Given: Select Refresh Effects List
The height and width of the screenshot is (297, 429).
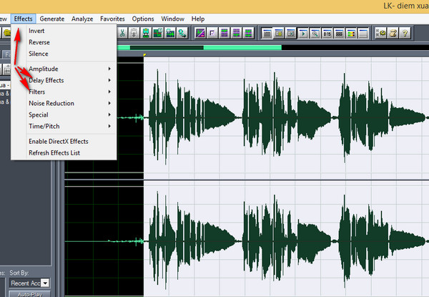Looking at the screenshot, I should pyautogui.click(x=64, y=152).
